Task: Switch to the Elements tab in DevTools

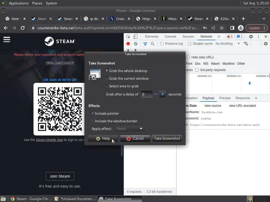Action: coord(152,37)
